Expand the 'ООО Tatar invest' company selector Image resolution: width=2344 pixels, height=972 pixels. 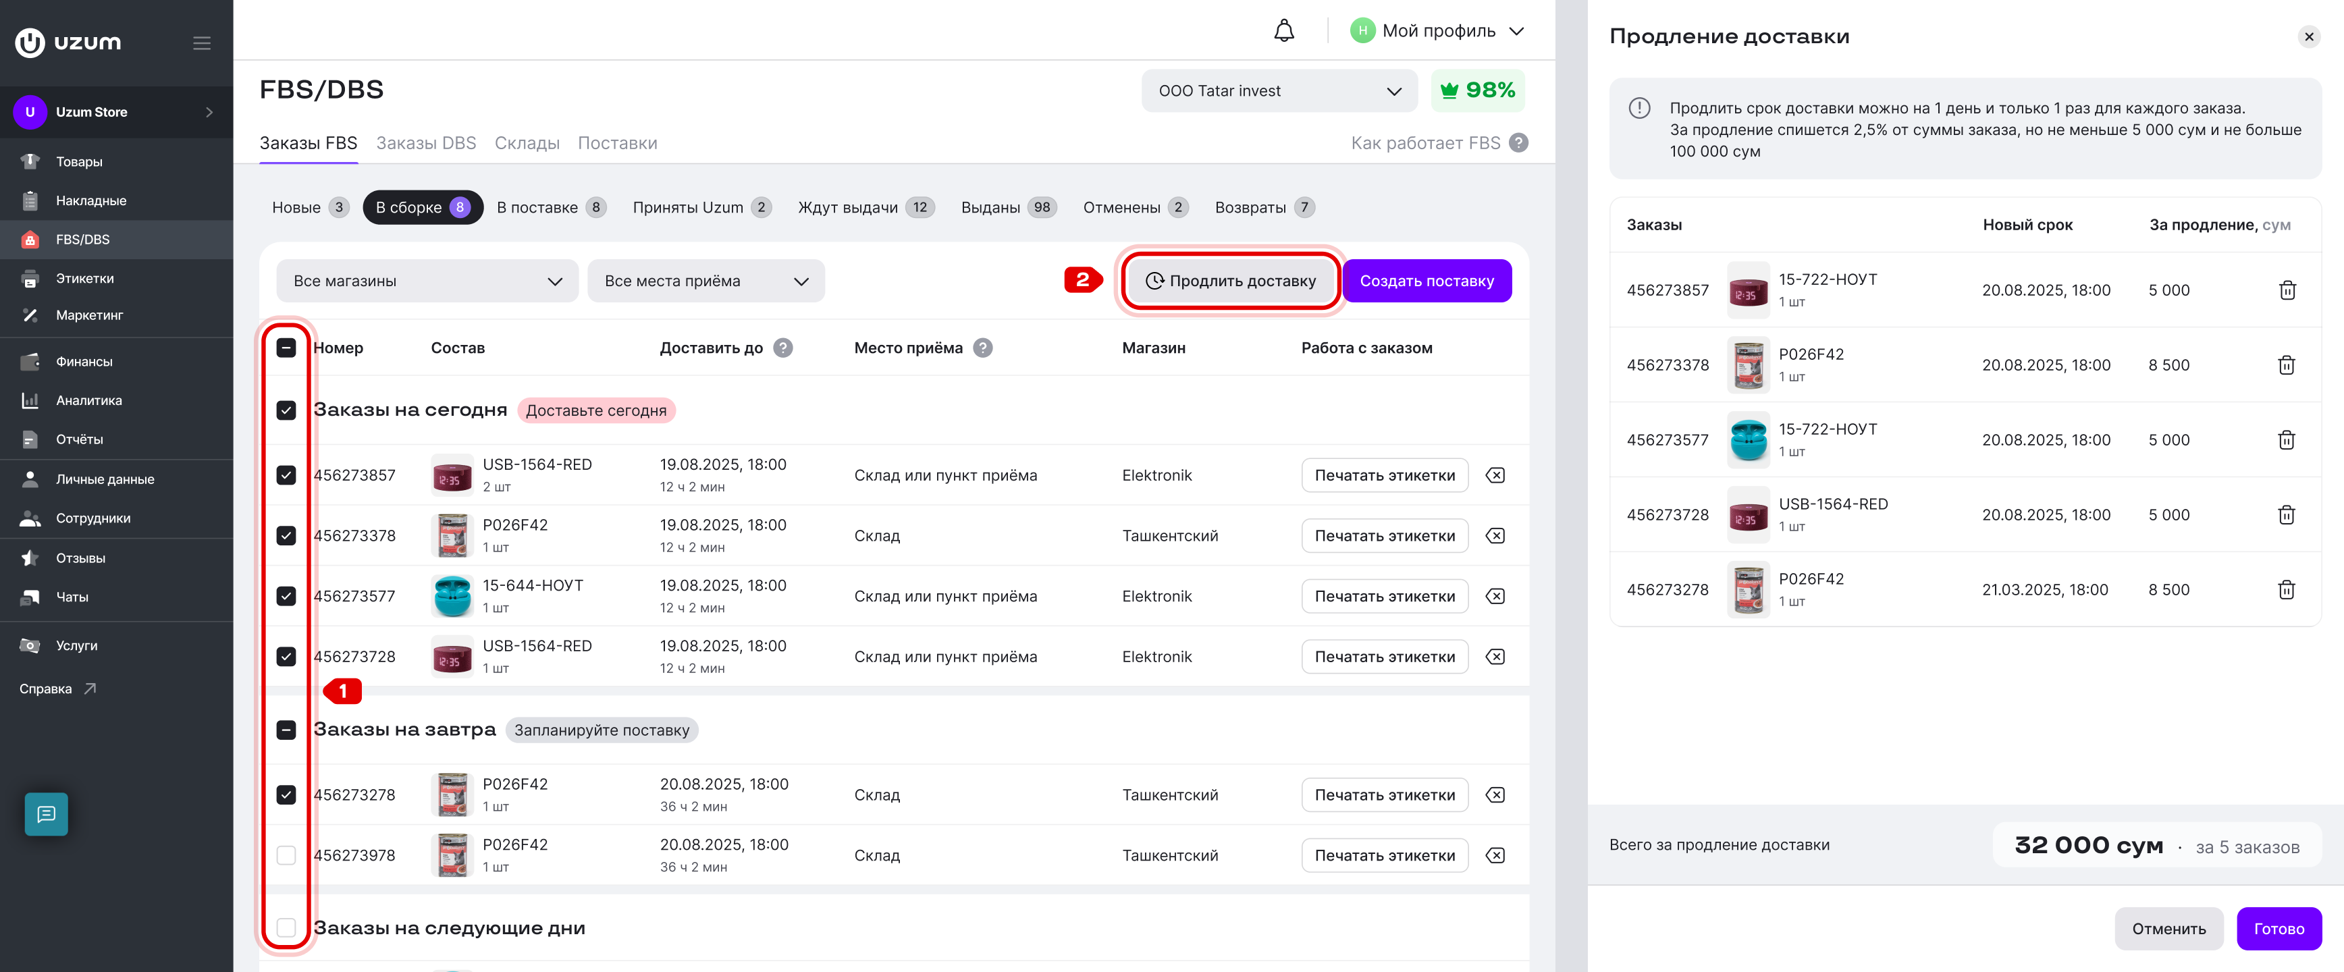click(x=1279, y=91)
